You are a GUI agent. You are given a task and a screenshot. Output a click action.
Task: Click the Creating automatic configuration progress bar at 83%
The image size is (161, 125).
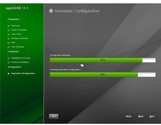pyautogui.click(x=103, y=75)
